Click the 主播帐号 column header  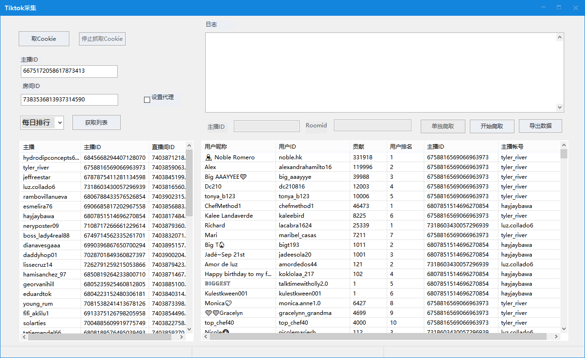[529, 147]
